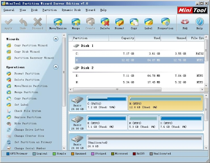Click Set Partition as Primary icon

coord(9,142)
